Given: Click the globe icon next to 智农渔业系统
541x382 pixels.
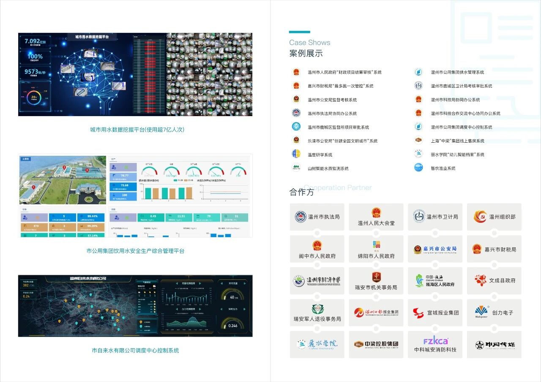Looking at the screenshot, I should point(418,168).
